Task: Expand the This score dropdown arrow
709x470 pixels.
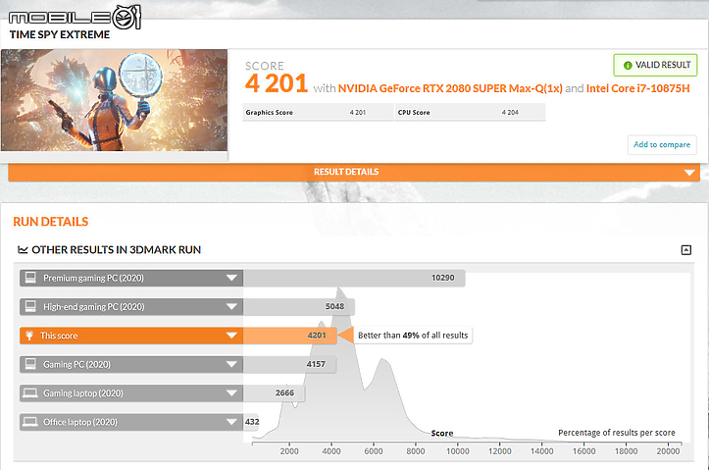Action: 231,336
